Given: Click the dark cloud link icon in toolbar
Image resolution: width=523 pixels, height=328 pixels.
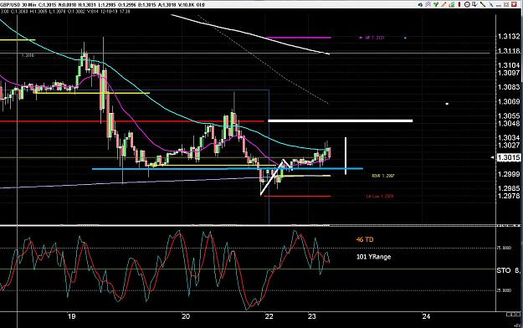Looking at the screenshot, I should [420, 5].
